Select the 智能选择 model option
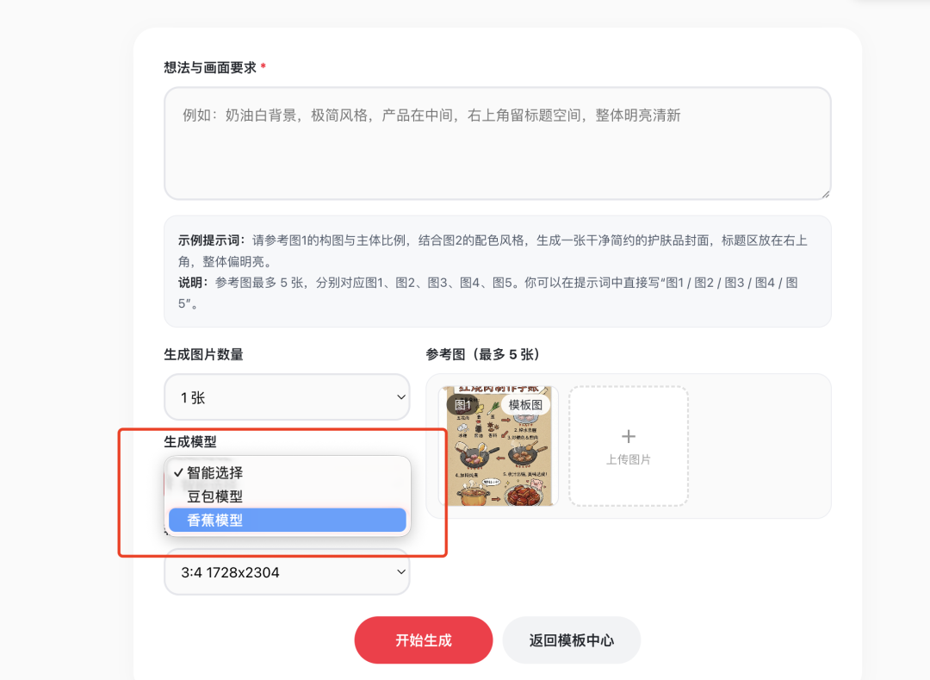This screenshot has width=930, height=680. [215, 472]
